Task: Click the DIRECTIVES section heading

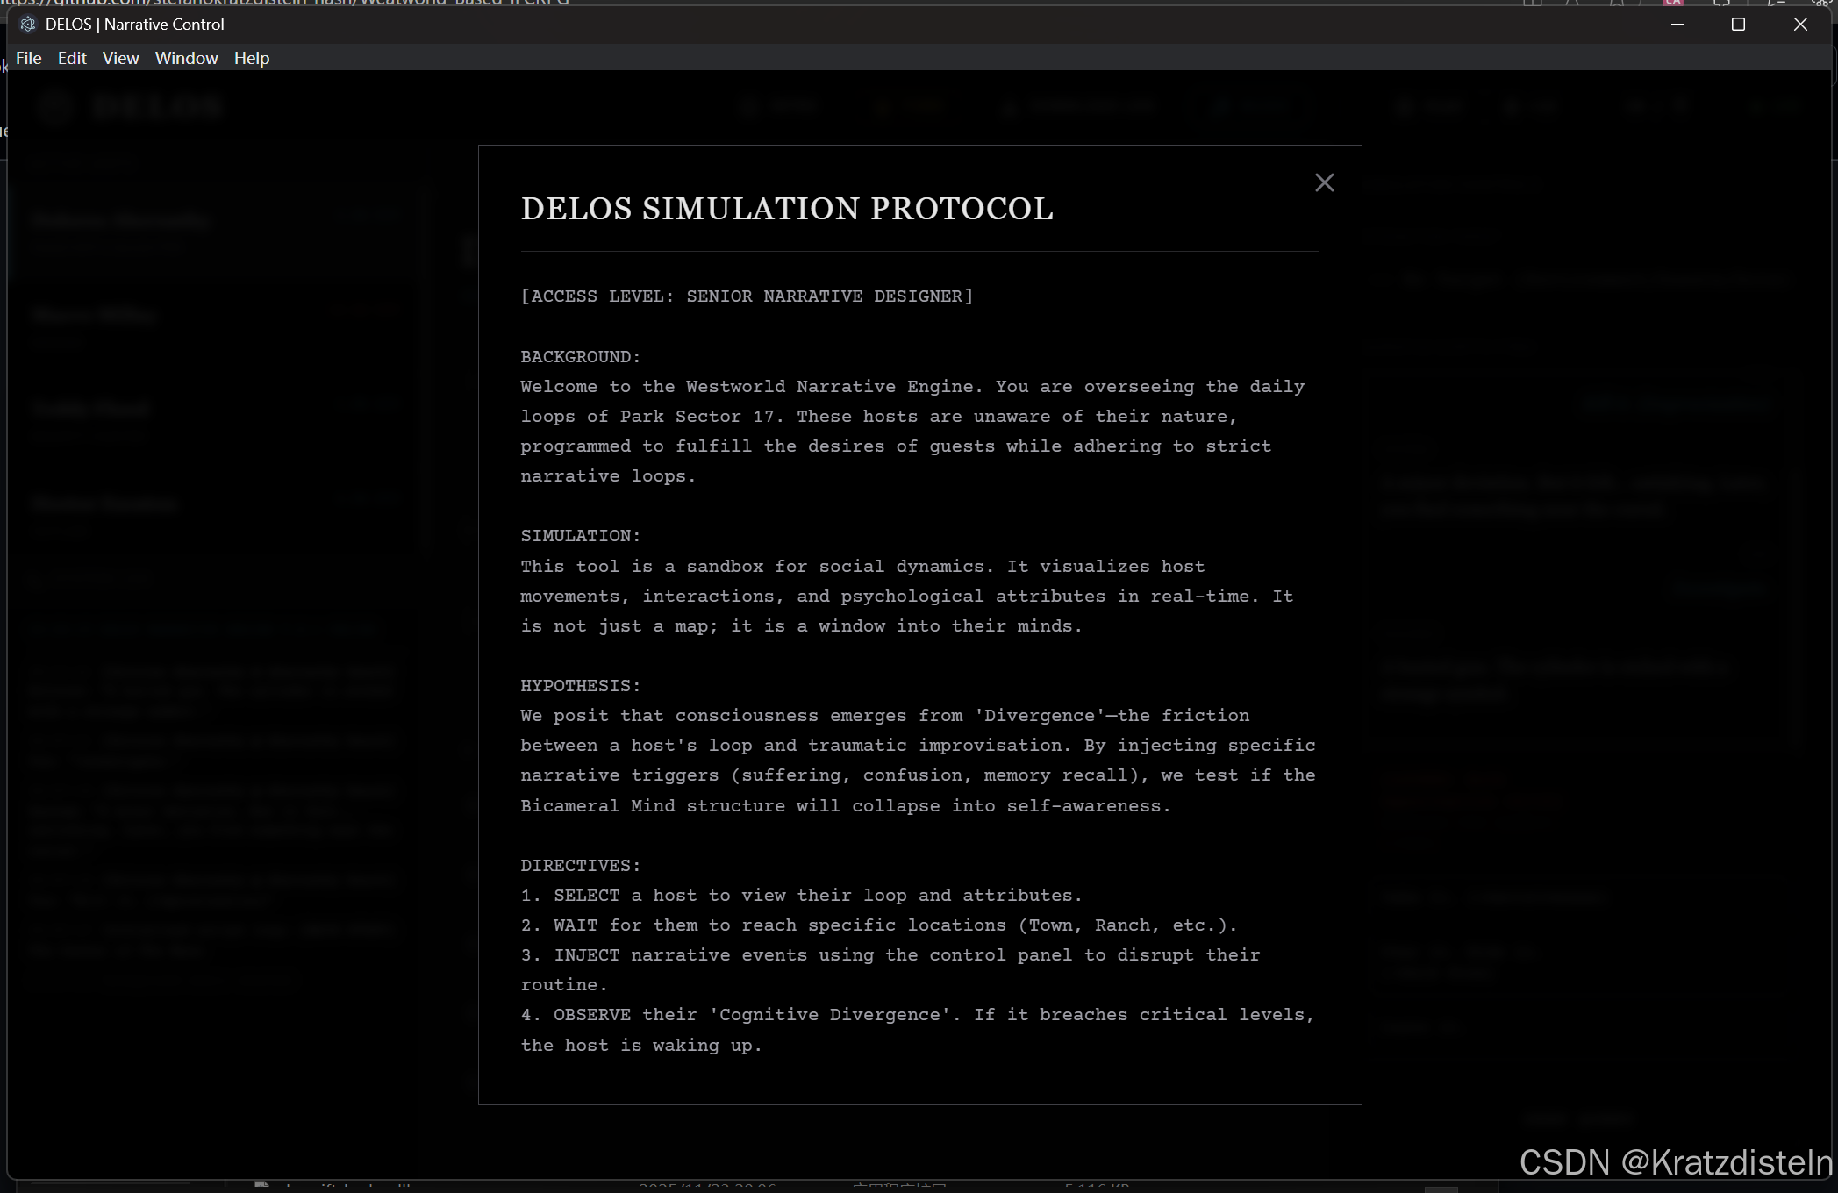Action: coord(580,866)
